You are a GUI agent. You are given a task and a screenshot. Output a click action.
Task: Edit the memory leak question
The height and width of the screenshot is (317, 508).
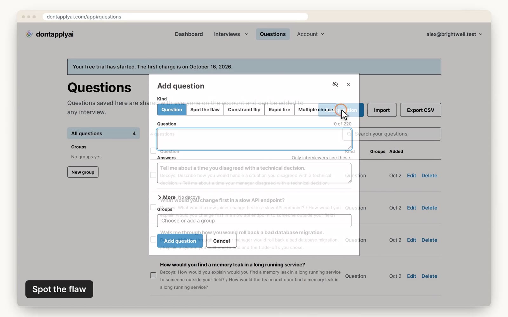(411, 276)
